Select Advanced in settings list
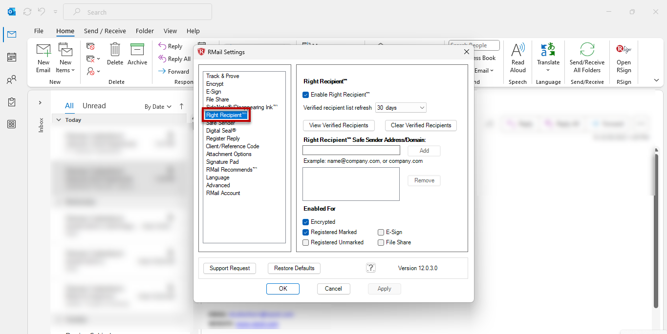Image resolution: width=667 pixels, height=334 pixels. click(x=218, y=185)
